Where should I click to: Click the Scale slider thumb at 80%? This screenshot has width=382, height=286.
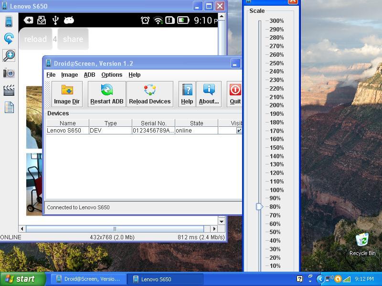pyautogui.click(x=259, y=207)
